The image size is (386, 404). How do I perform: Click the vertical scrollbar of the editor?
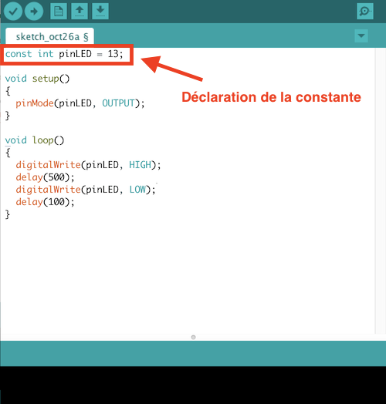381,190
